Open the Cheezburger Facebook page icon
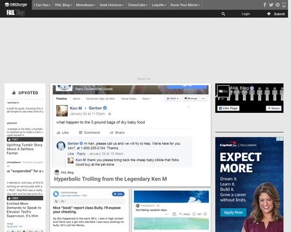 [x=265, y=5]
